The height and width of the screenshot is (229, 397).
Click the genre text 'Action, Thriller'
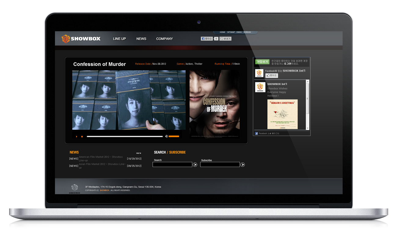pyautogui.click(x=194, y=64)
